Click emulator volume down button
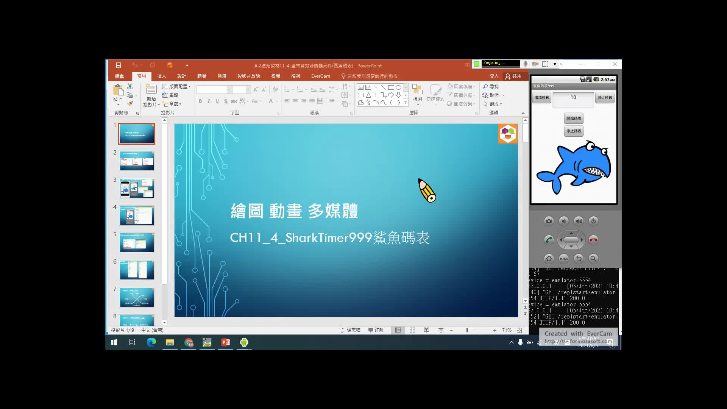 [x=564, y=221]
